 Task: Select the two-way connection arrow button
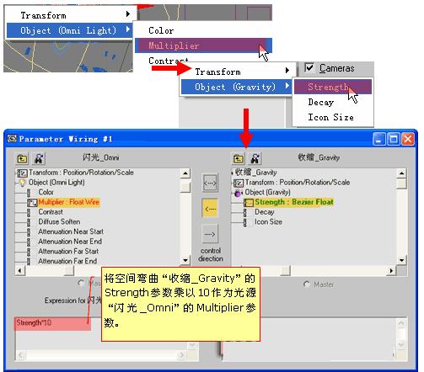pyautogui.click(x=210, y=183)
